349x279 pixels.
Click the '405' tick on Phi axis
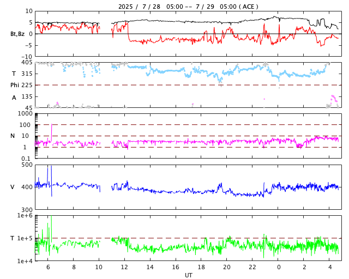27,62
